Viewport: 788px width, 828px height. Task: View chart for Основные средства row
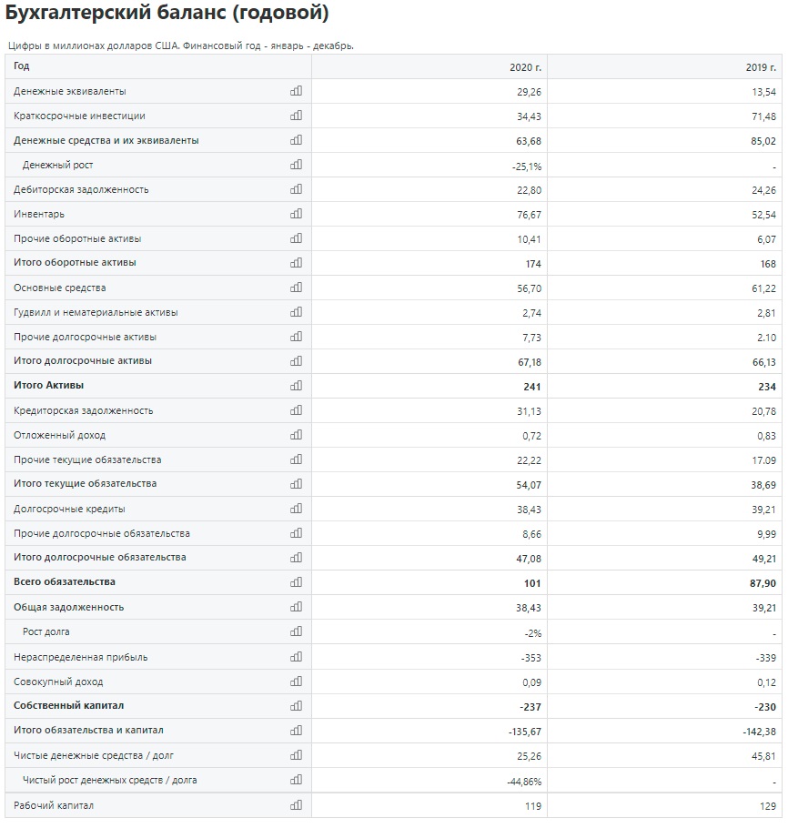click(297, 288)
